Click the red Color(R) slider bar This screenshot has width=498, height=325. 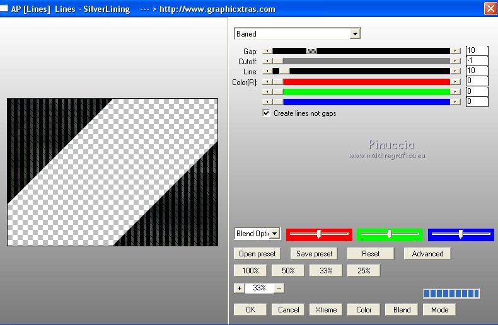[361, 82]
